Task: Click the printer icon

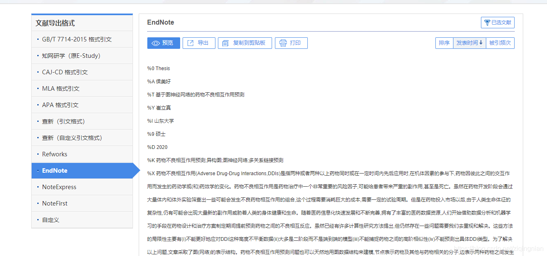Action: click(283, 43)
